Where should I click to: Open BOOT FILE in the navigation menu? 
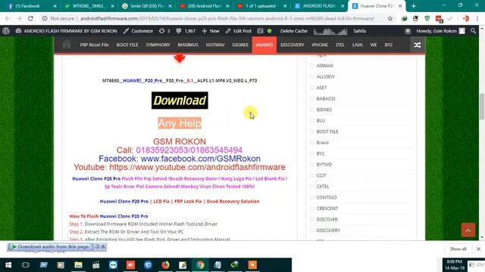click(127, 45)
